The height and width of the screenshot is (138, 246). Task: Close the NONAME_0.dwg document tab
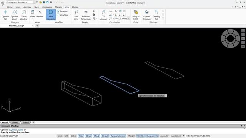33,26
